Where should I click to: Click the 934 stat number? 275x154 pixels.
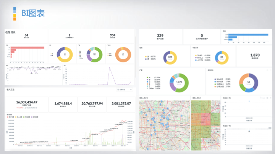click(x=113, y=35)
